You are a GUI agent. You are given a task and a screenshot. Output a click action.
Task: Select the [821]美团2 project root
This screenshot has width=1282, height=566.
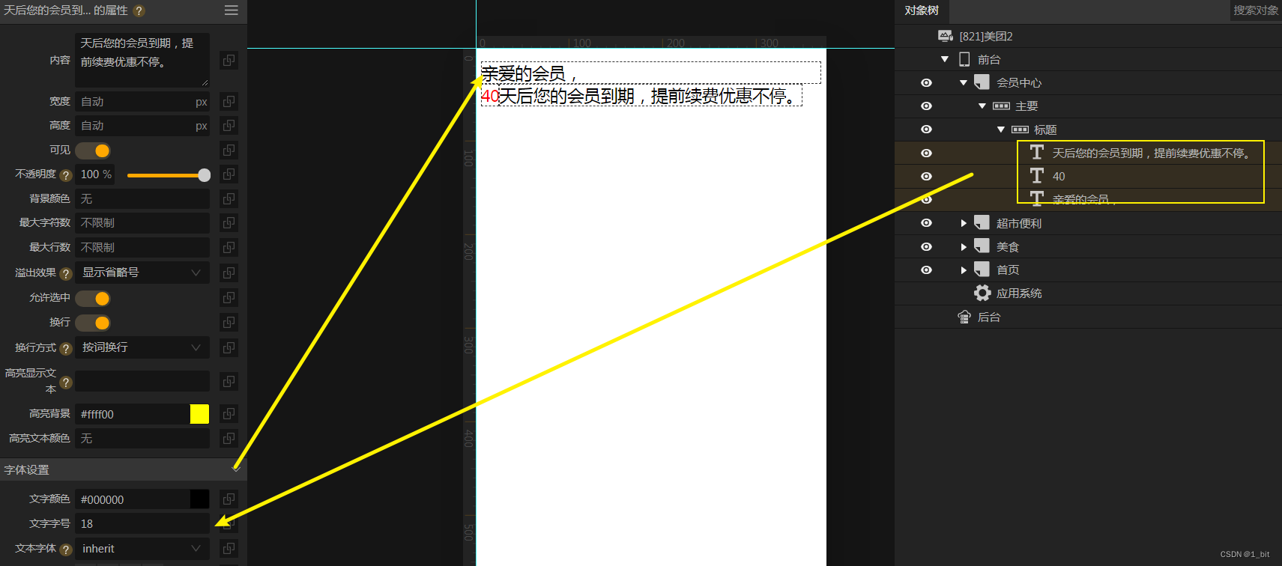pyautogui.click(x=986, y=36)
